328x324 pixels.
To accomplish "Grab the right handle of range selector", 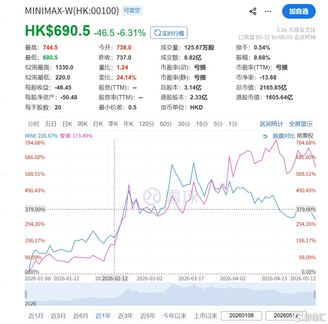I will click(315, 294).
